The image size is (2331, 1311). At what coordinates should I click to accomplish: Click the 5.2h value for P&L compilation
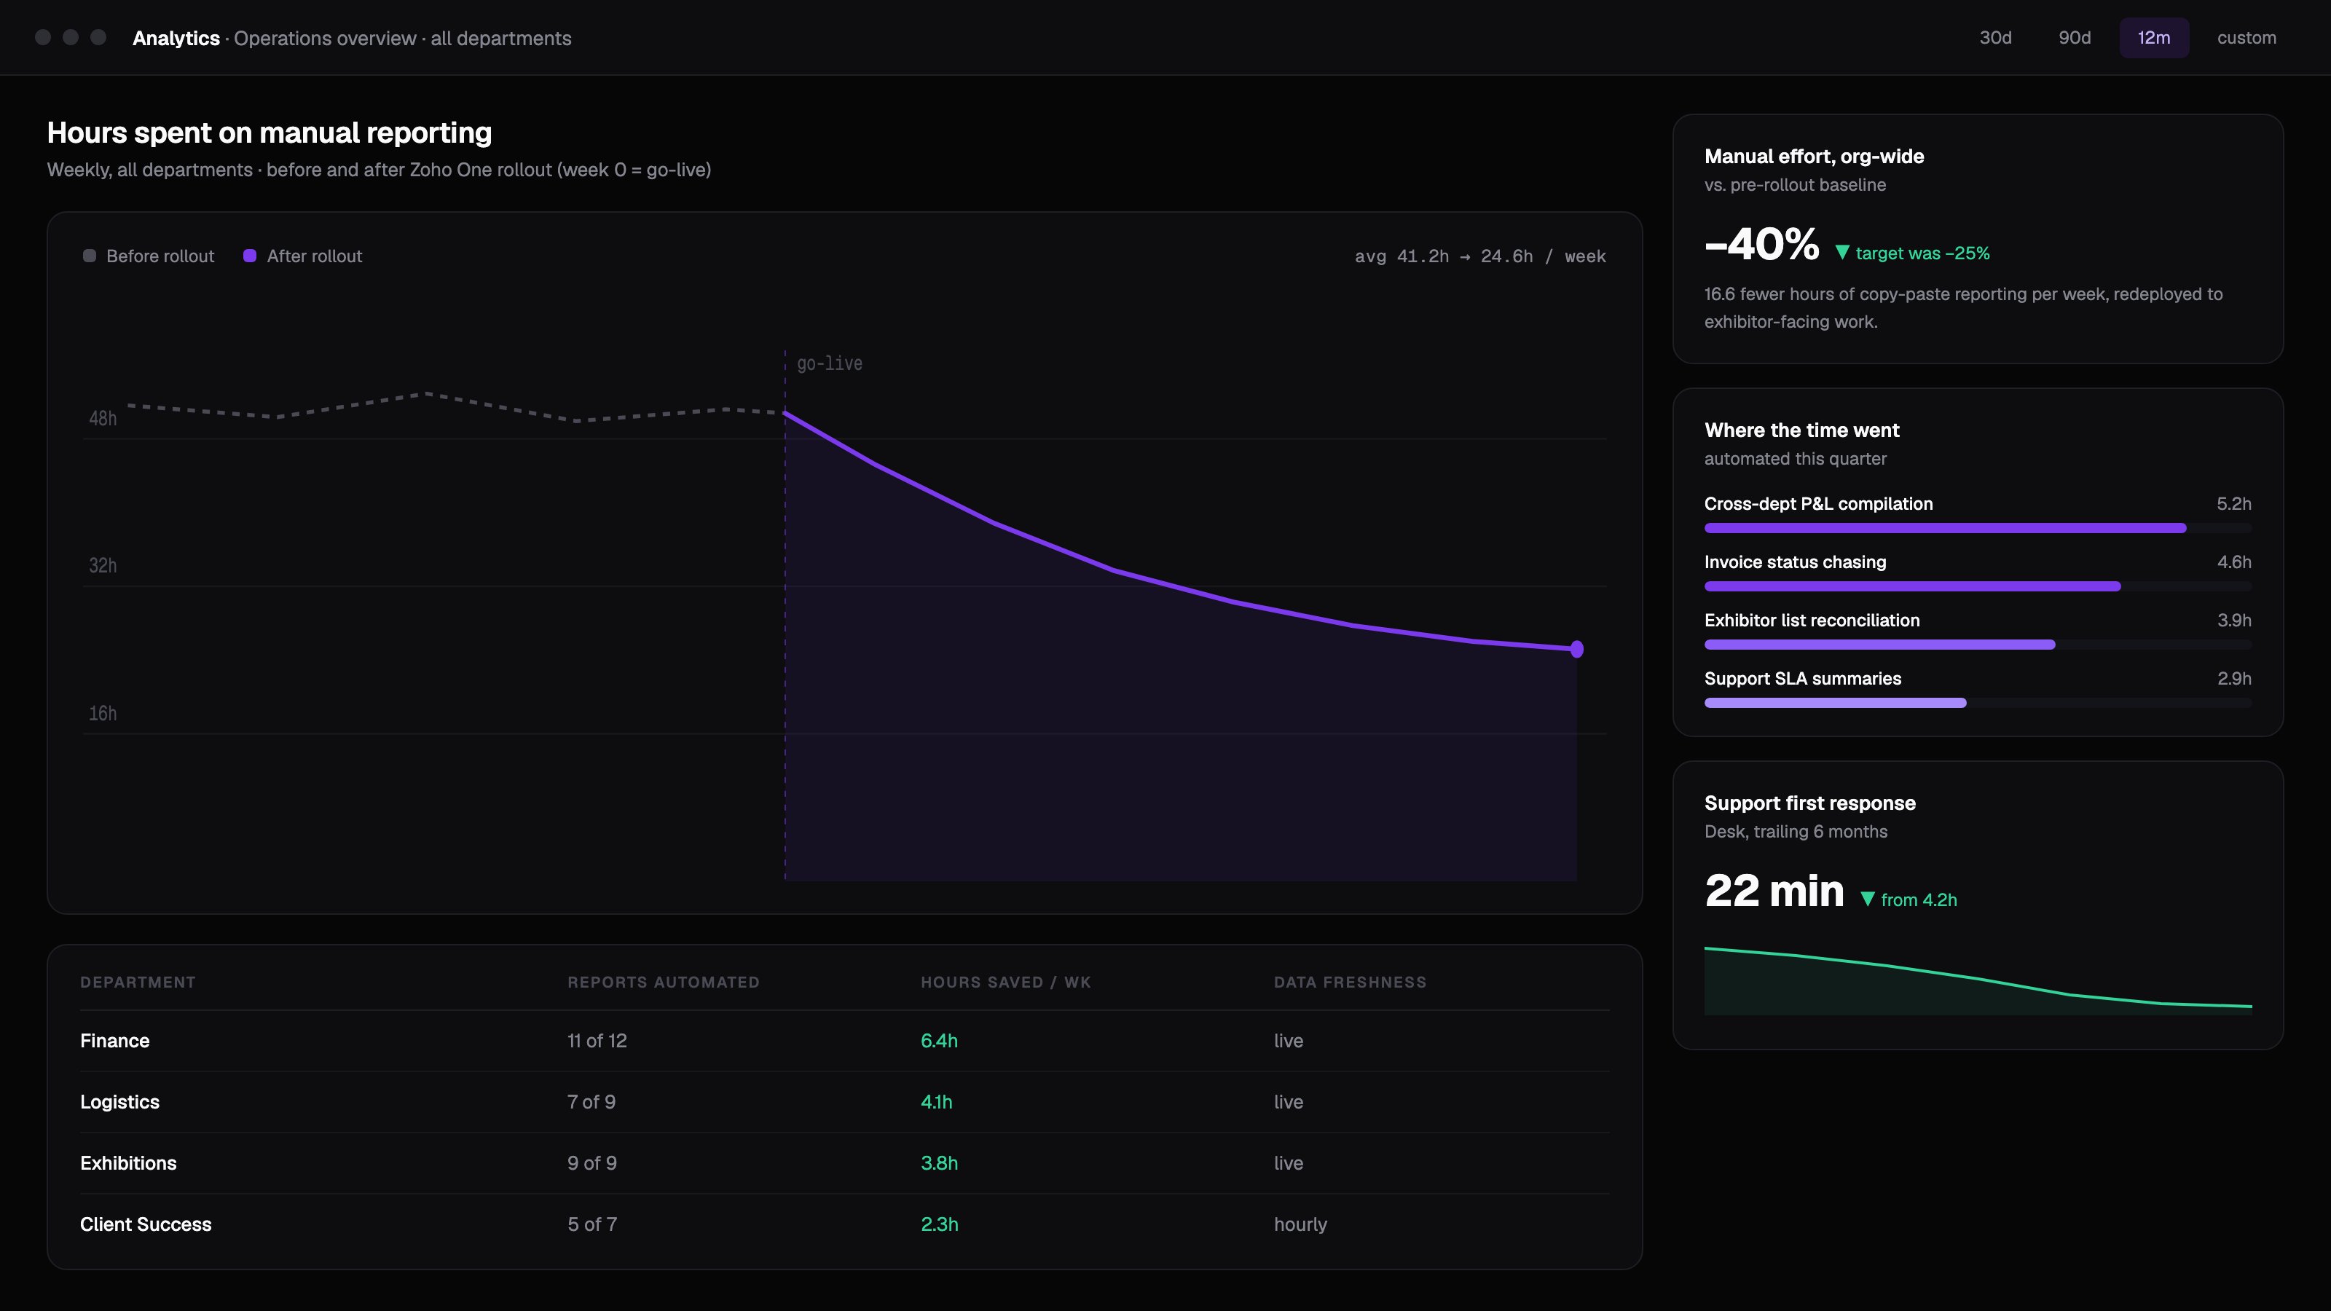pyautogui.click(x=2234, y=504)
